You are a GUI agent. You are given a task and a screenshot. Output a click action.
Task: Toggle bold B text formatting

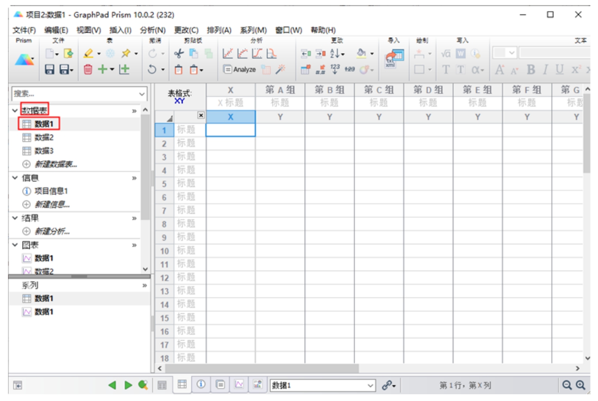point(531,70)
